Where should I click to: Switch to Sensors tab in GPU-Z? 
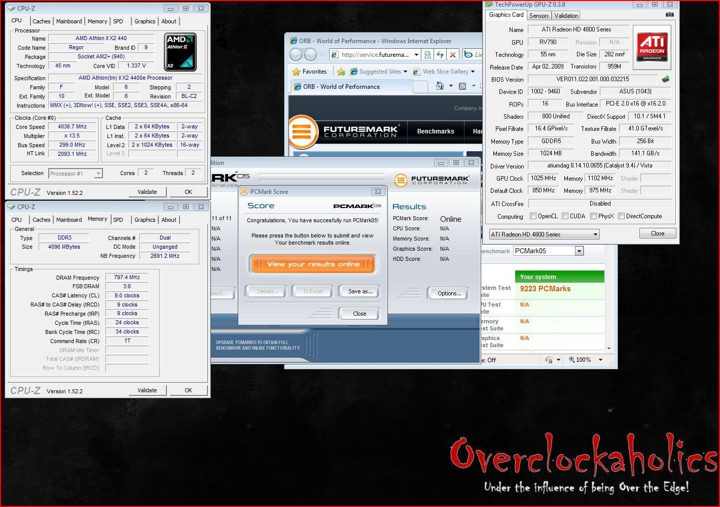(538, 16)
